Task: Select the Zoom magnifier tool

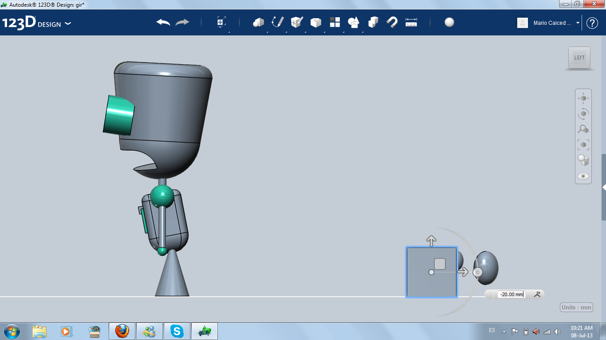Action: point(583,129)
